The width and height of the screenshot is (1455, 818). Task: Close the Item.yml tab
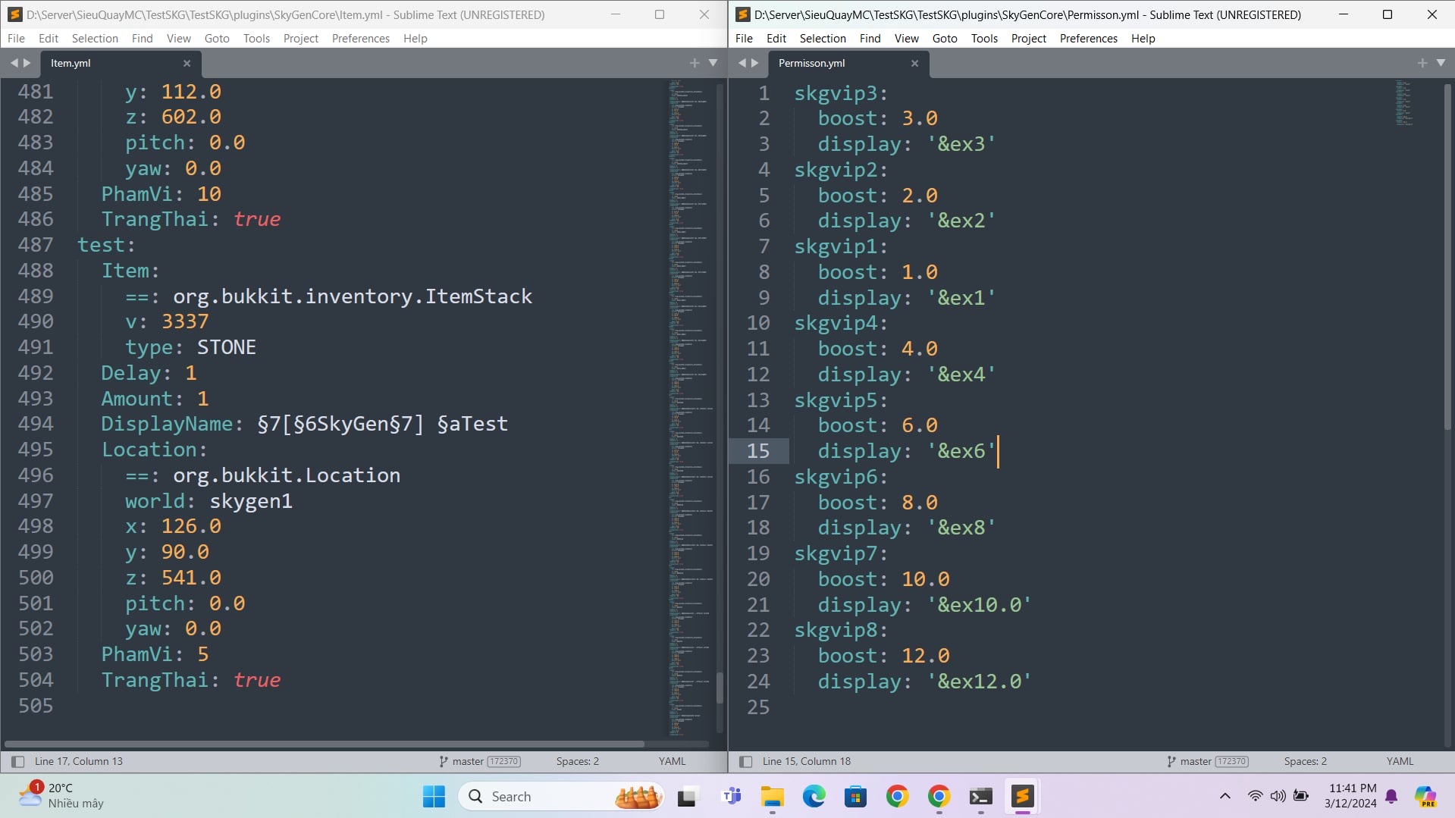[x=187, y=63]
